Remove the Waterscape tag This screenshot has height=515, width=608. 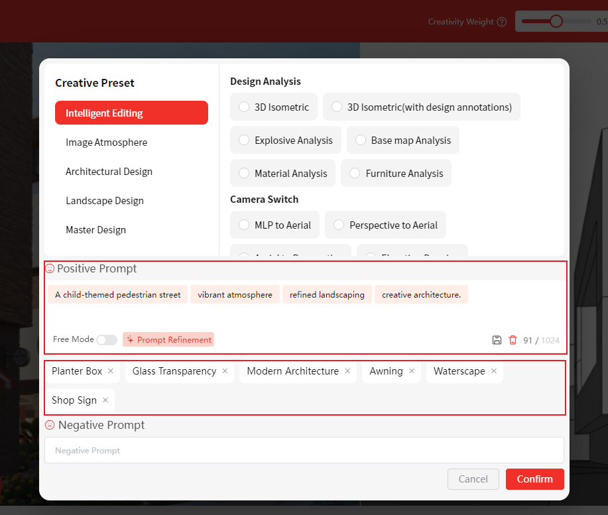point(494,371)
